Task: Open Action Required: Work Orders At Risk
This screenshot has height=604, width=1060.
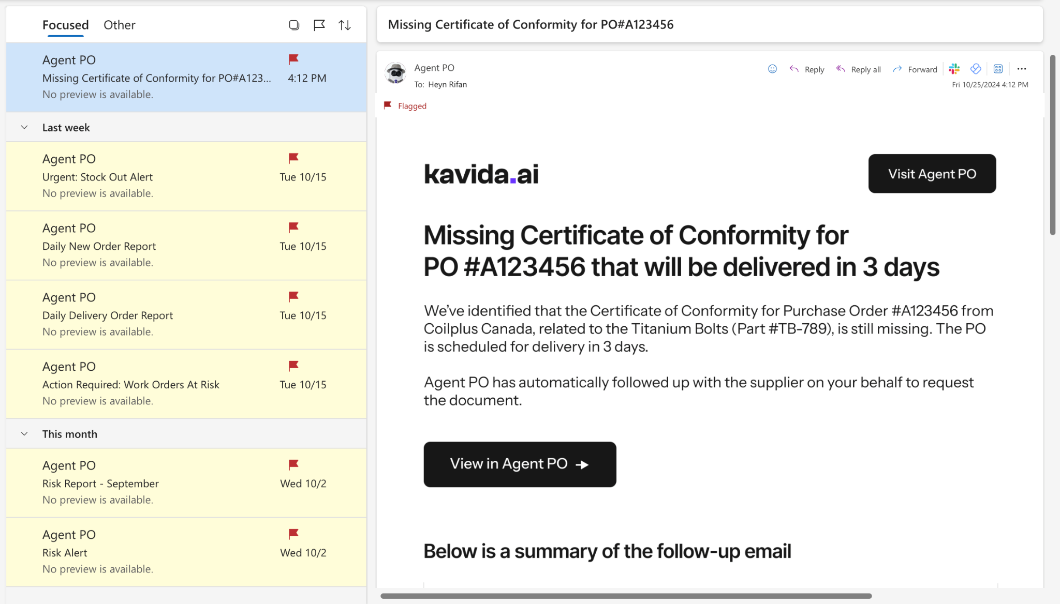Action: click(x=186, y=384)
